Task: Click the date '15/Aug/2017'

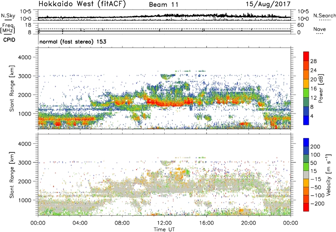Action: 268,4
